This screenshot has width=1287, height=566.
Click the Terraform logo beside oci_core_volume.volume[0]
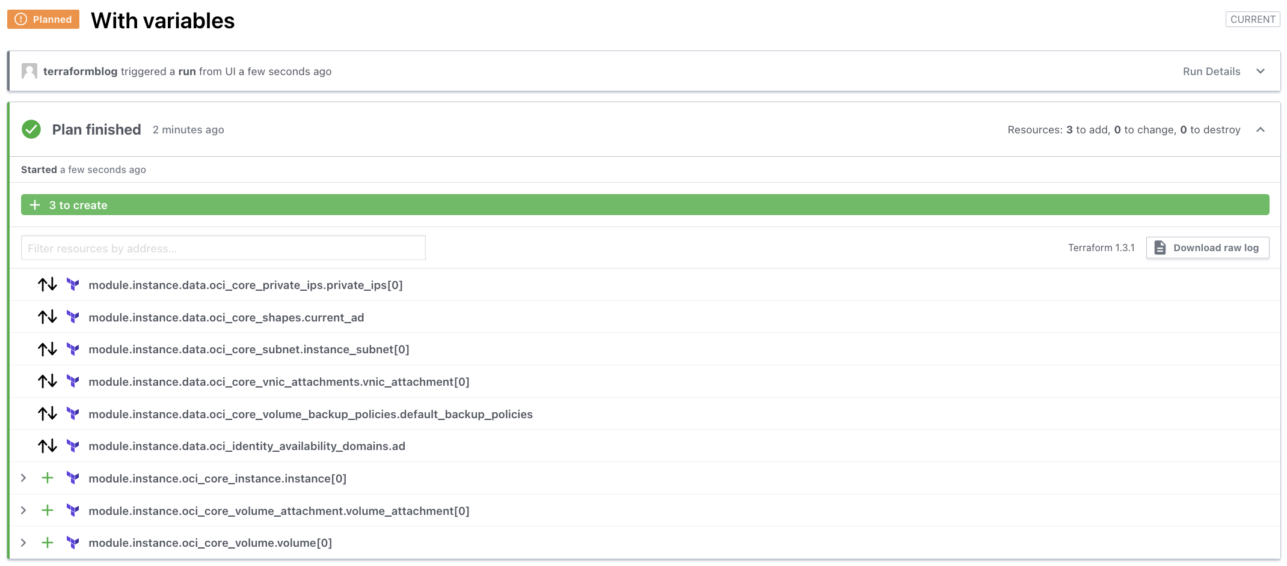coord(73,543)
